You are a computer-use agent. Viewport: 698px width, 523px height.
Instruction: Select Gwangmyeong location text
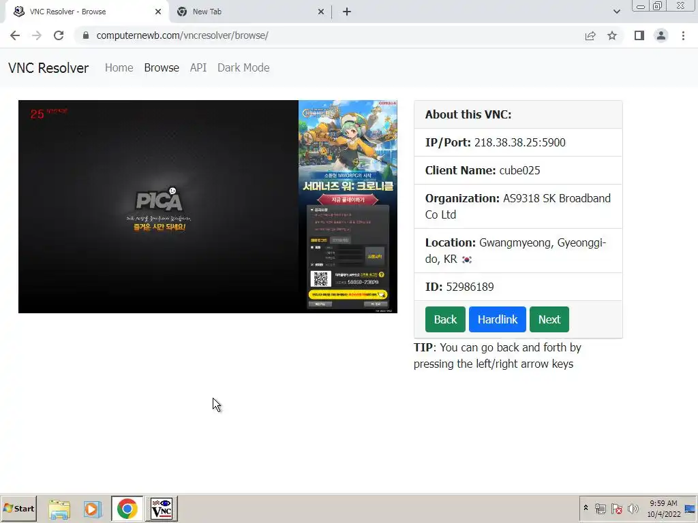pos(516,251)
